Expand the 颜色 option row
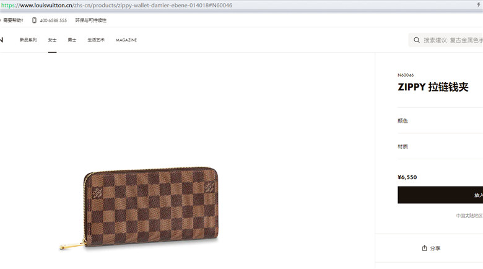The height and width of the screenshot is (269, 483). pos(440,121)
